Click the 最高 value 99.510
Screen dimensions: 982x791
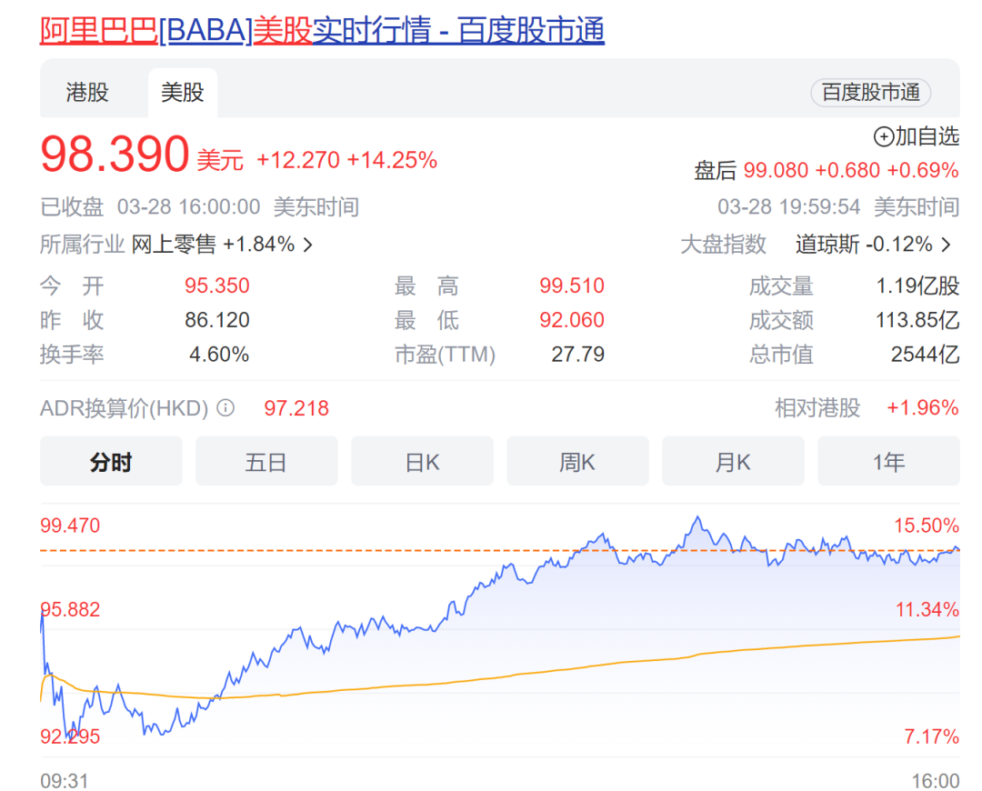(x=572, y=285)
